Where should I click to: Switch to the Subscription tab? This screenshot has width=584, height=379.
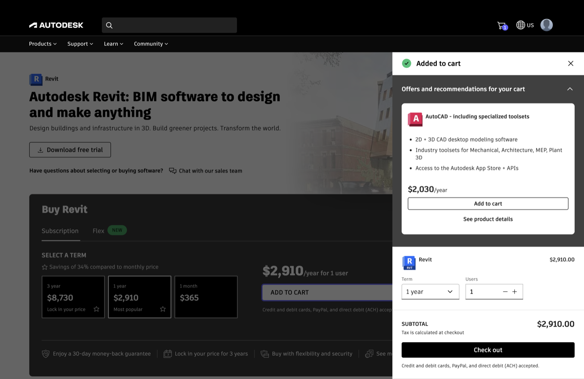point(60,231)
